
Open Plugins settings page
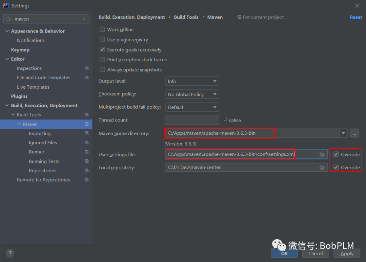pos(19,96)
